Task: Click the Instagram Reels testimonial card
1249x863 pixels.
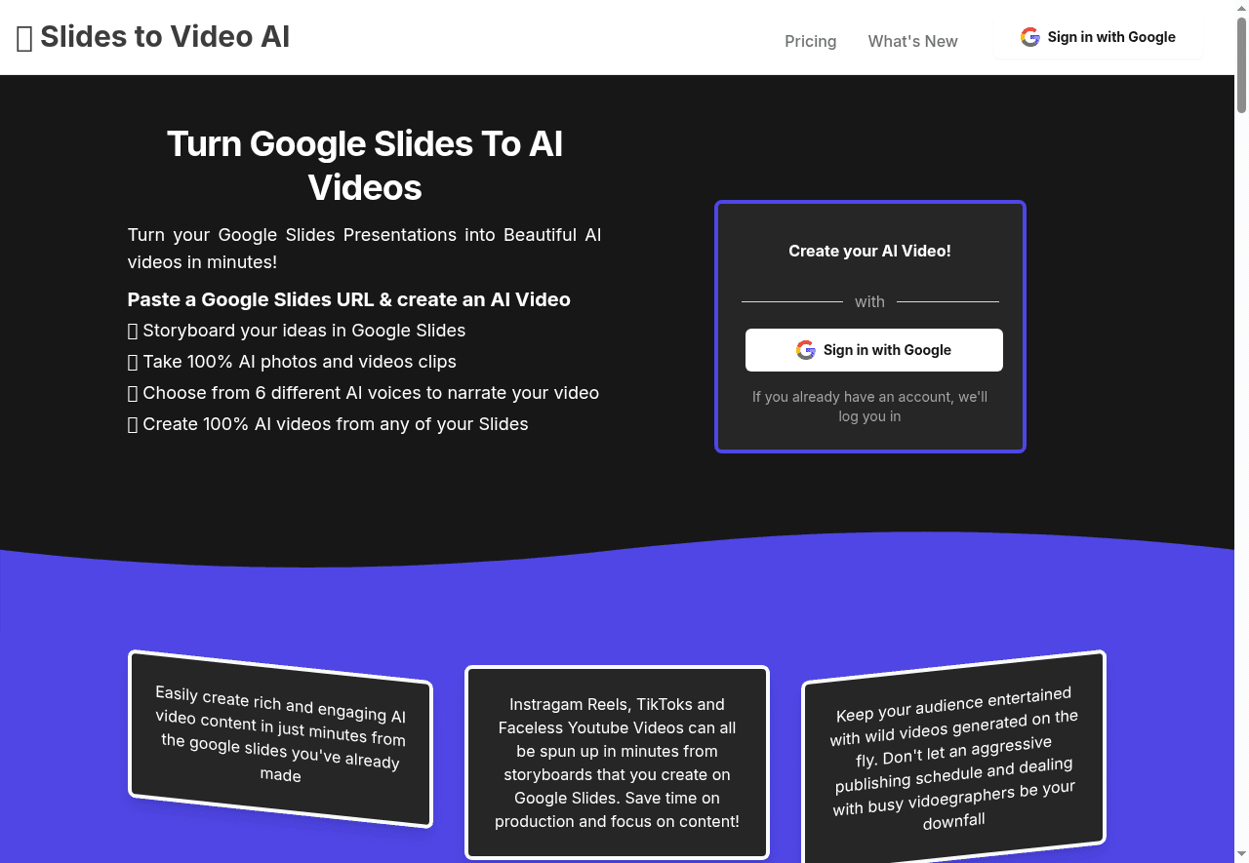Action: coord(617,763)
